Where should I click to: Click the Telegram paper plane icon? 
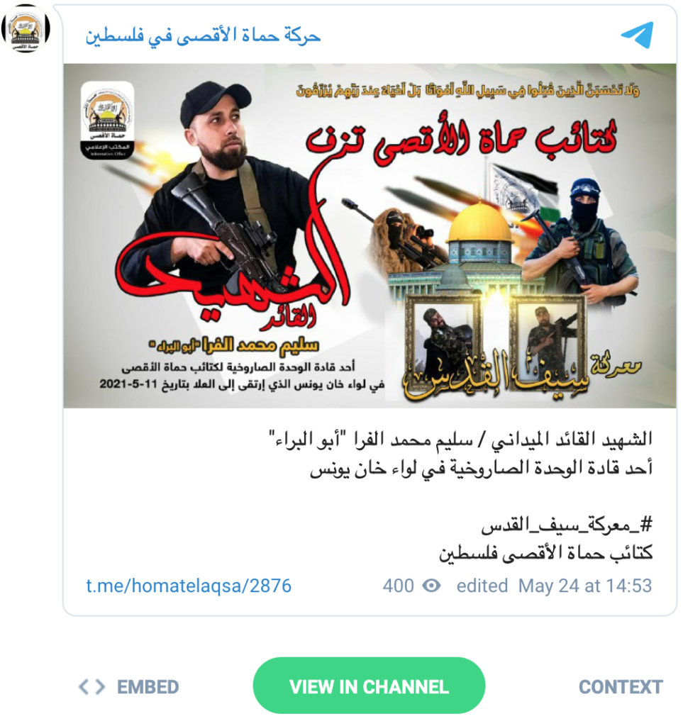[637, 35]
